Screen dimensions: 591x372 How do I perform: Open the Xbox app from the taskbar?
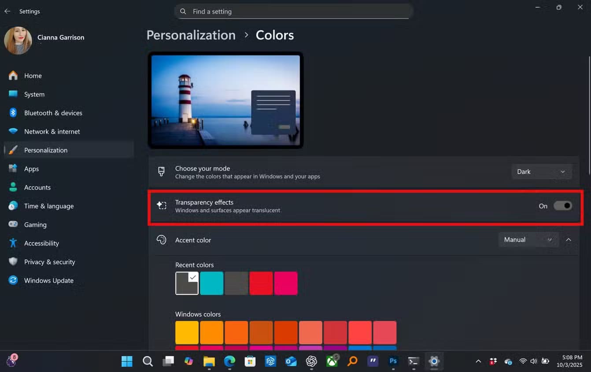pos(332,361)
